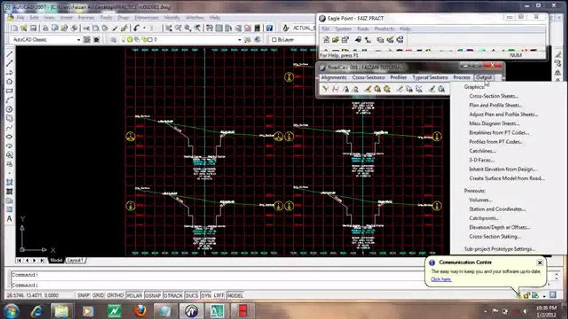Choose Mass Diagram Sheets... menu entry
The image size is (568, 319).
click(494, 124)
